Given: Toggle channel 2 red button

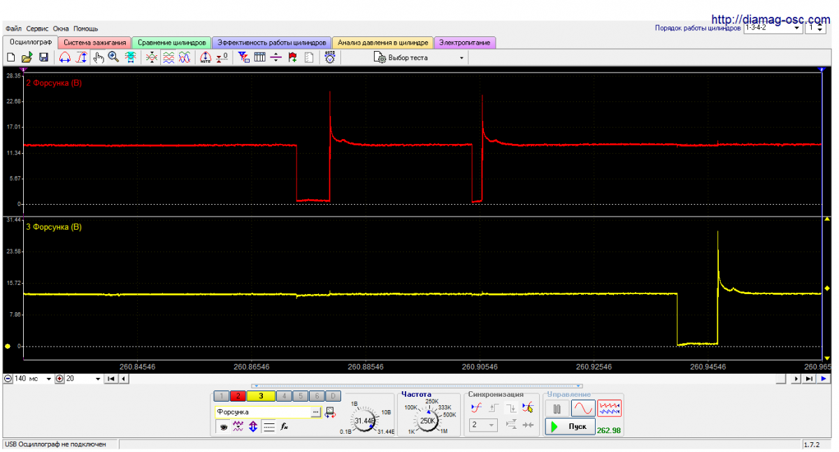Looking at the screenshot, I should (x=238, y=396).
